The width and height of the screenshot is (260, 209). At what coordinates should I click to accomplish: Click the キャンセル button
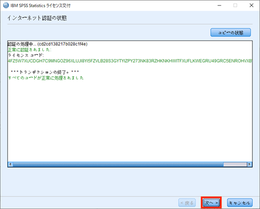tap(240, 203)
